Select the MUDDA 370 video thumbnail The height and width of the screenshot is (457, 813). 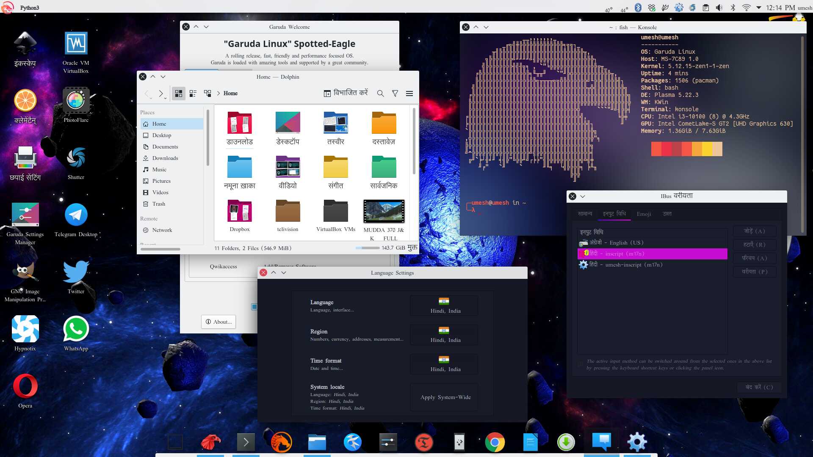click(x=384, y=211)
